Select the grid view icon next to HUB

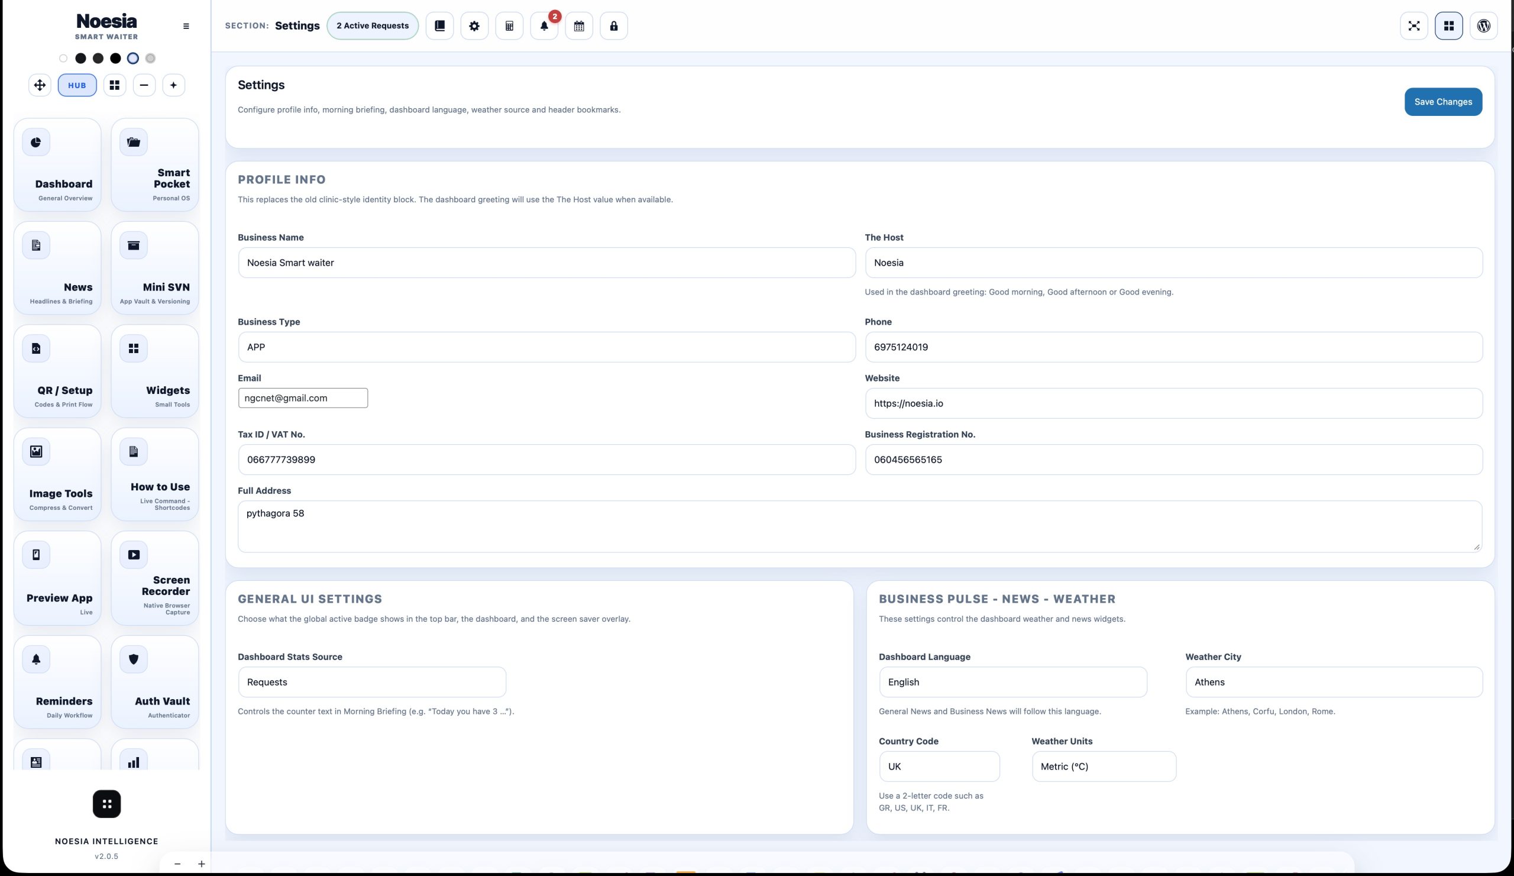click(114, 85)
